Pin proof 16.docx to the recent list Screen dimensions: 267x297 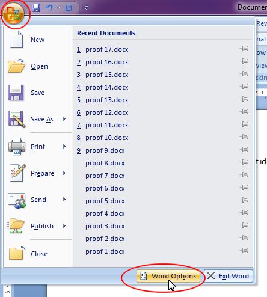point(244,61)
